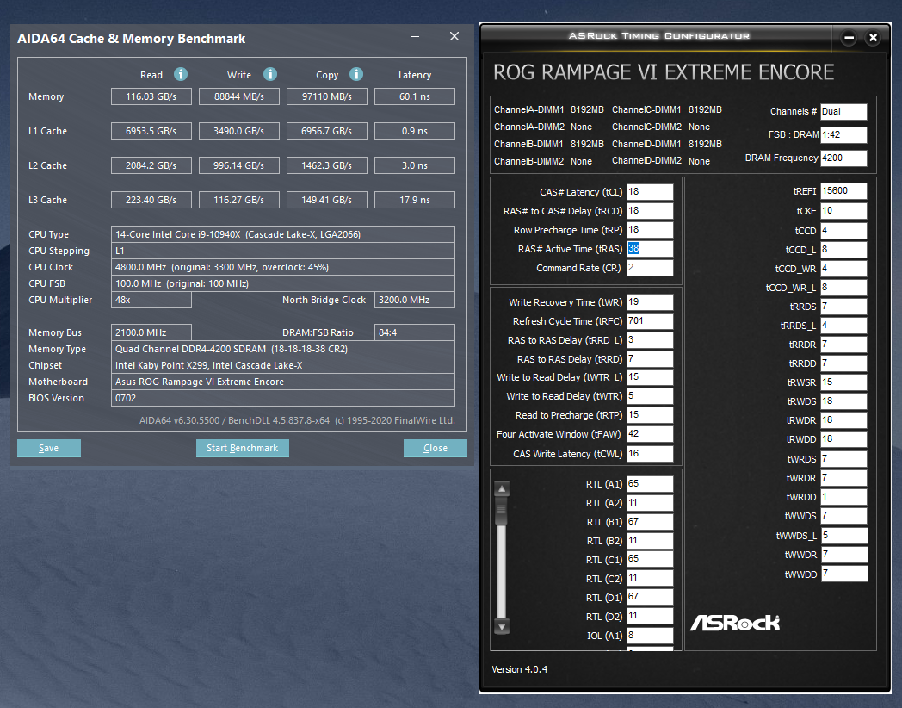Select the RAS# Active Time (tRAS) field

[x=650, y=249]
